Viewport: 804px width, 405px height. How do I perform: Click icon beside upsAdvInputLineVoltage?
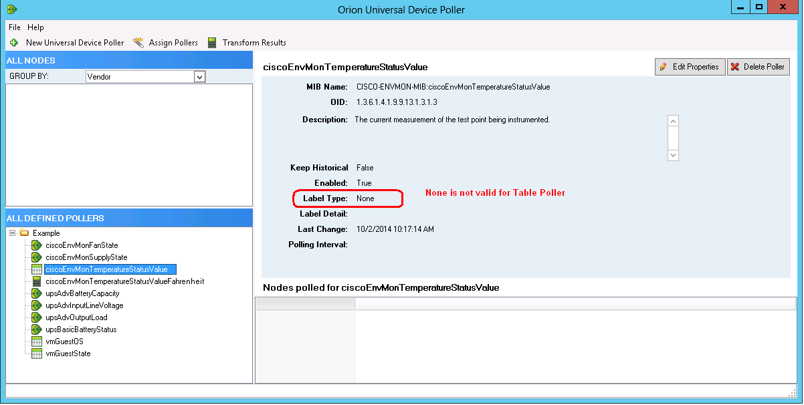pyautogui.click(x=37, y=305)
